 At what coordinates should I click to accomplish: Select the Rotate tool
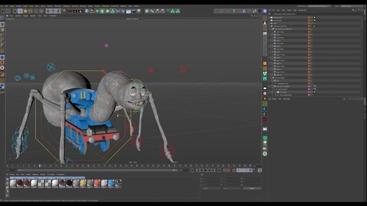pos(30,11)
